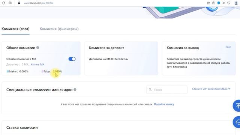Viewport: 240px width, 135px height.
Task: Click the camera snapshot icon
Action: 213,3
